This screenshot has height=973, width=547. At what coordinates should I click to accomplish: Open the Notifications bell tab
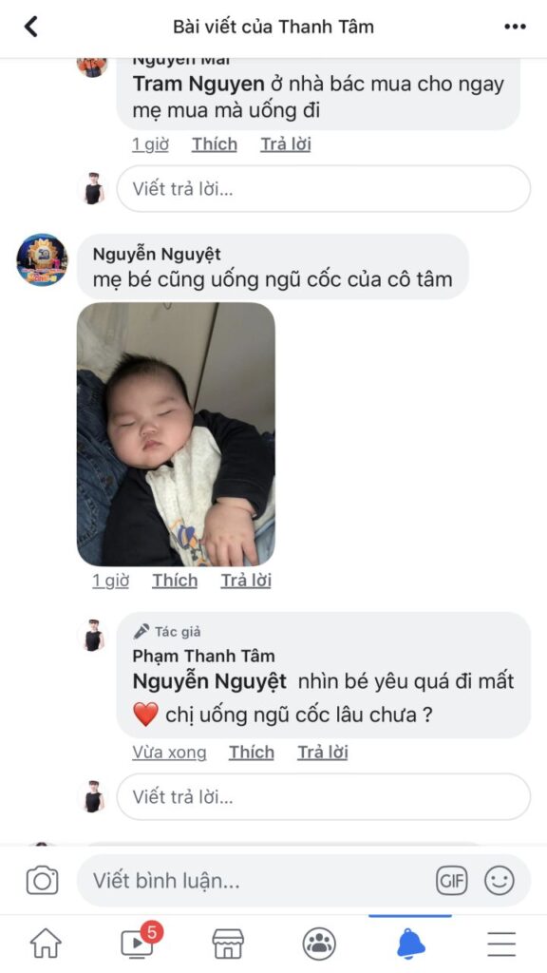pyautogui.click(x=410, y=944)
